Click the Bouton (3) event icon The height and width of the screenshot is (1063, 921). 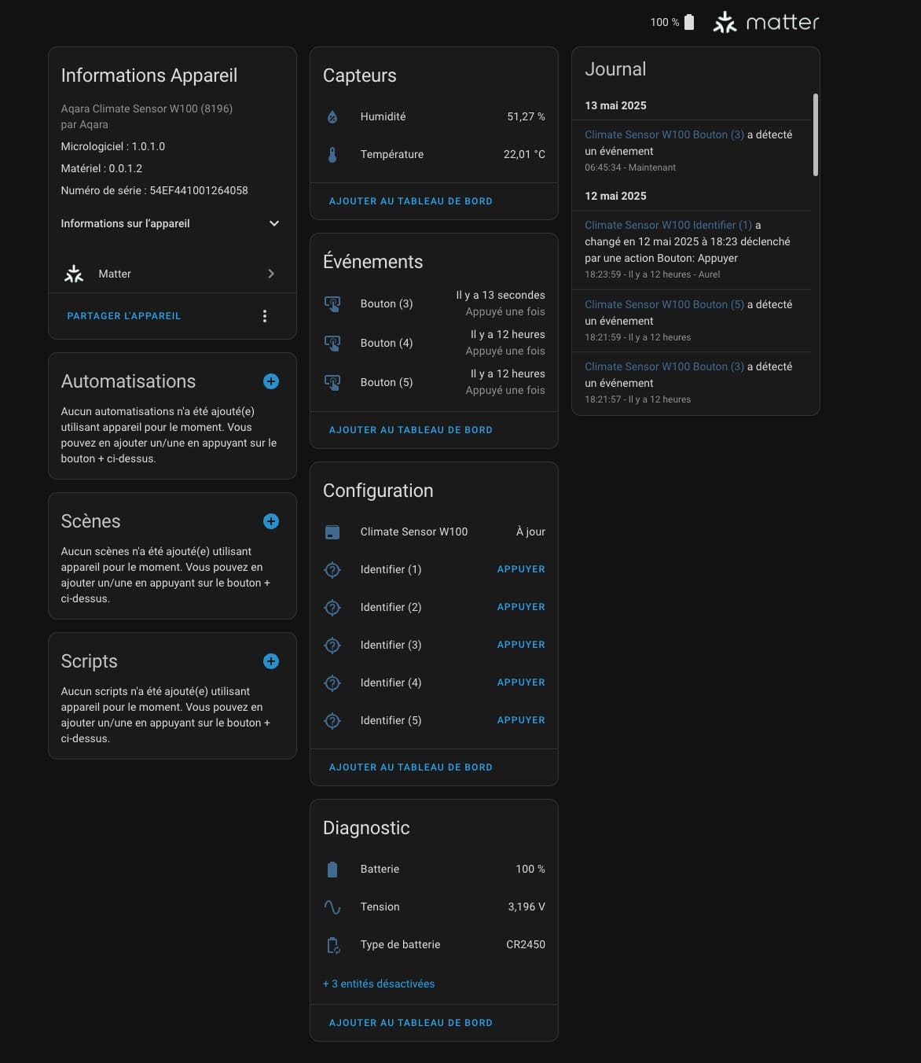point(332,303)
